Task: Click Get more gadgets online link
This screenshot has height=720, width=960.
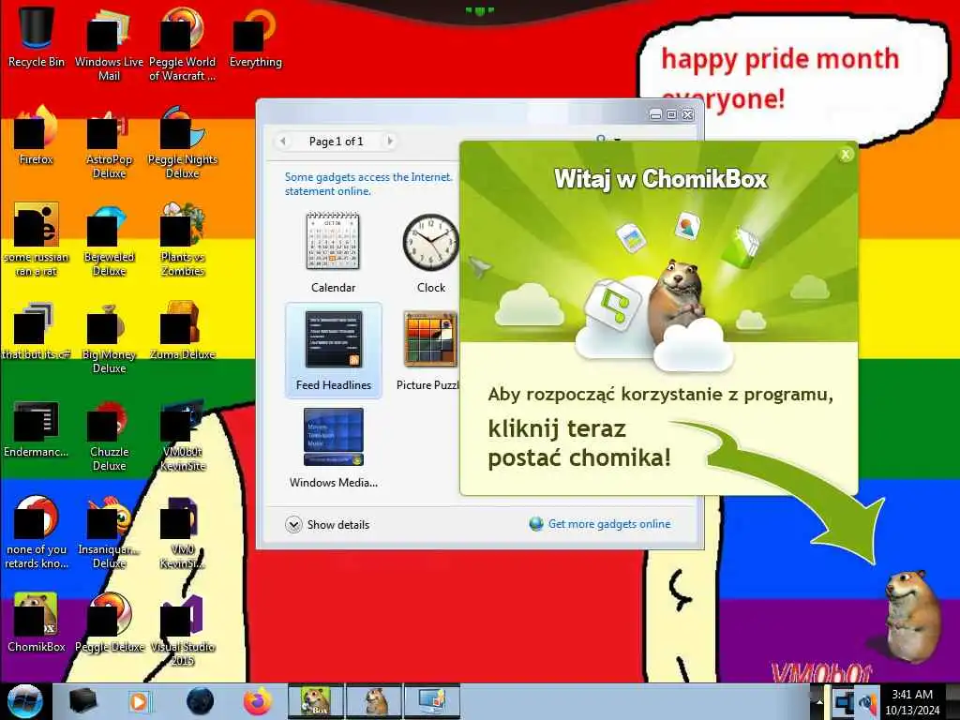Action: click(600, 524)
